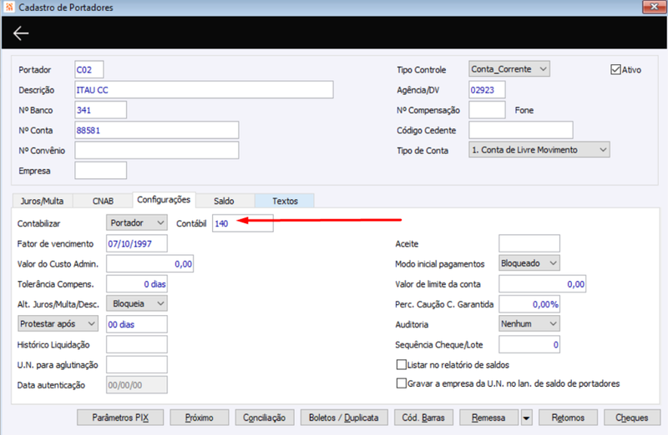
Task: Click the Valor de limite da conta field
Action: coord(542,284)
